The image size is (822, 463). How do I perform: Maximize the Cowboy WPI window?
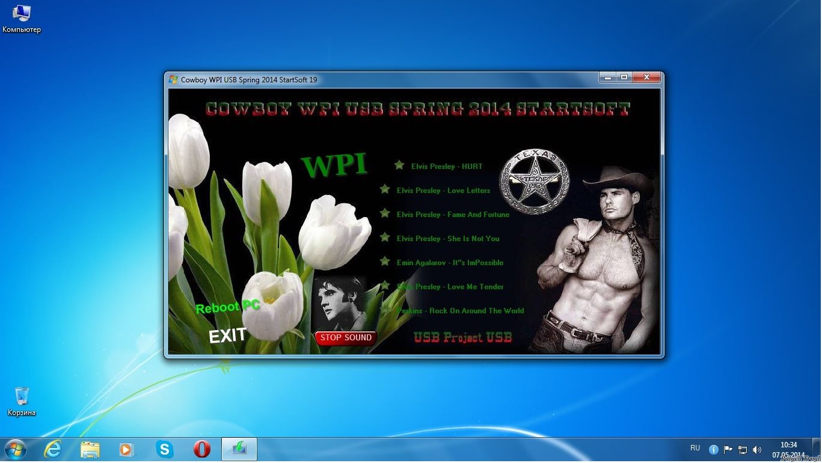[624, 78]
